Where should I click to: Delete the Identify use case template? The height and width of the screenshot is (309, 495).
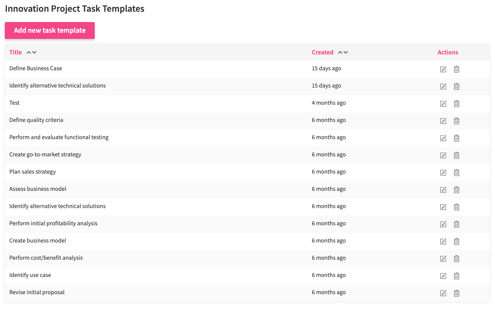pos(456,276)
